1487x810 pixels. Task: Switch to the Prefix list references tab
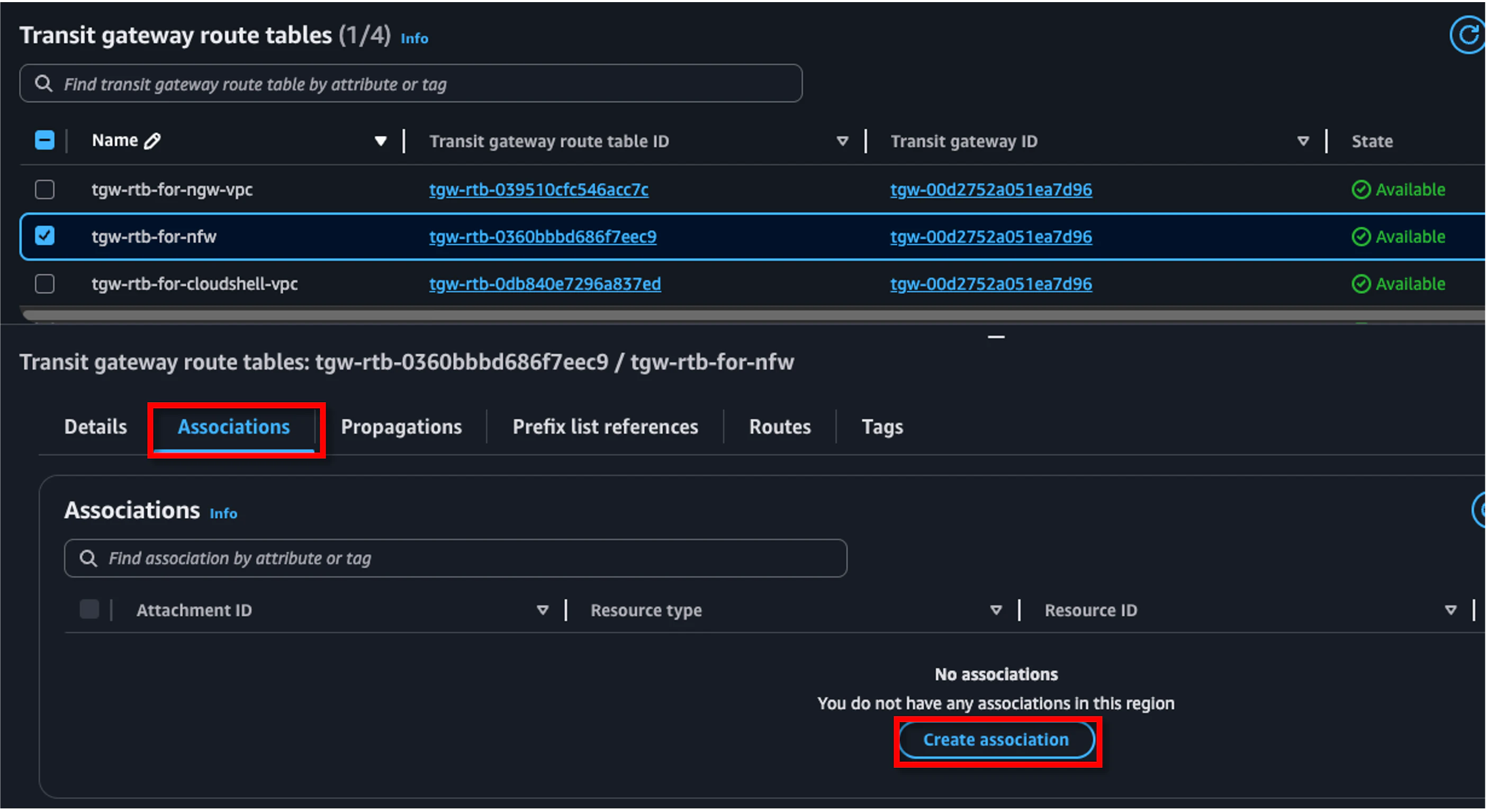[605, 427]
